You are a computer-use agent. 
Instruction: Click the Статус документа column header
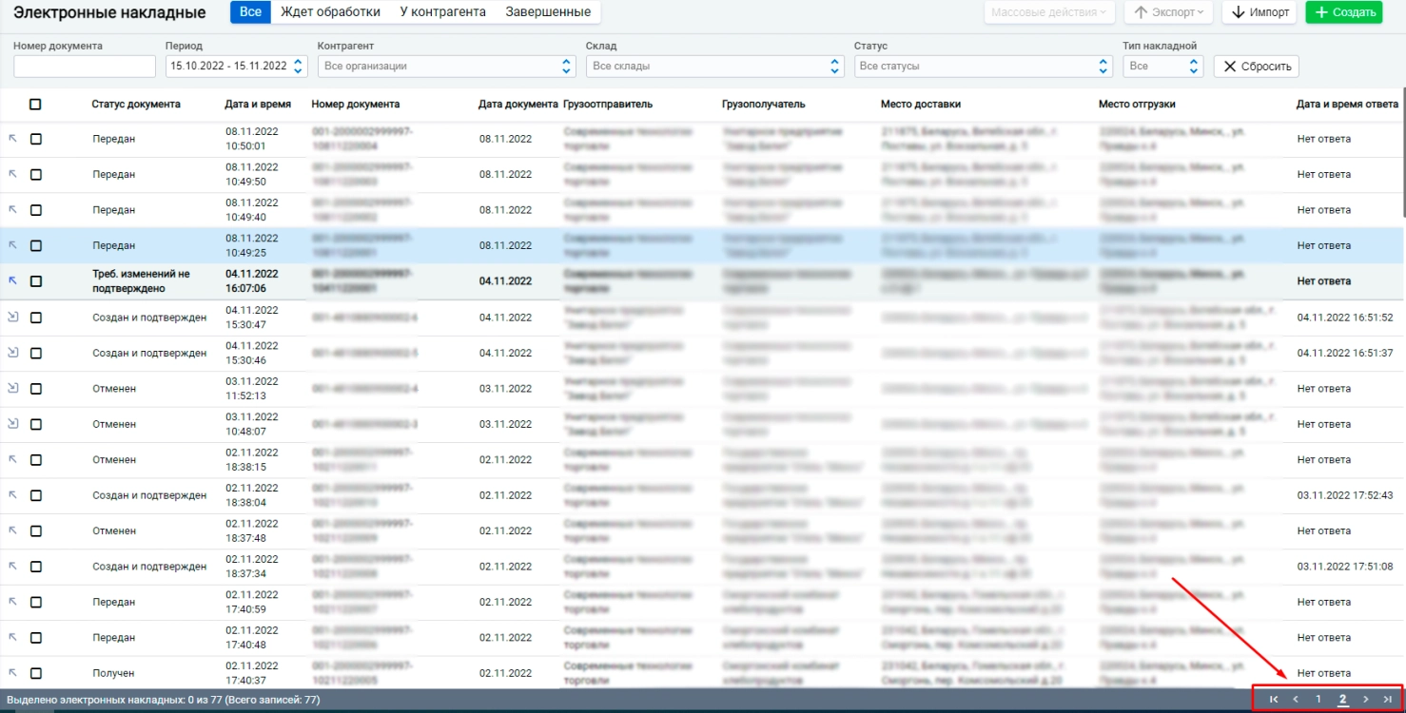136,105
